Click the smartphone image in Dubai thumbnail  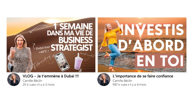[62, 62]
